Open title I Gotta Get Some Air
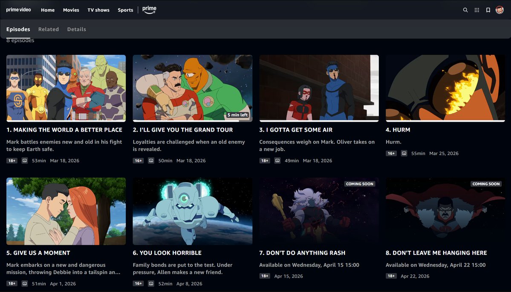Viewport: 511px width, 292px height. tap(296, 130)
